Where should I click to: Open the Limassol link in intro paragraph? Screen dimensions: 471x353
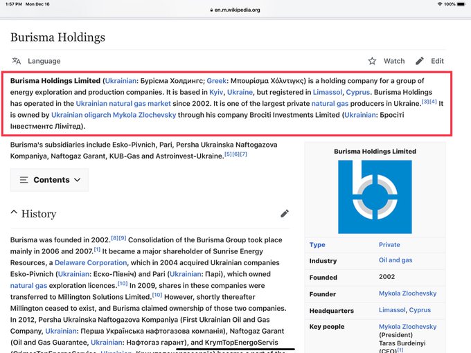328,92
